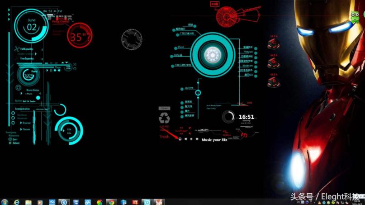Click the down triangle above the player
Screen dimensions: 365x205
[x=66, y=62]
